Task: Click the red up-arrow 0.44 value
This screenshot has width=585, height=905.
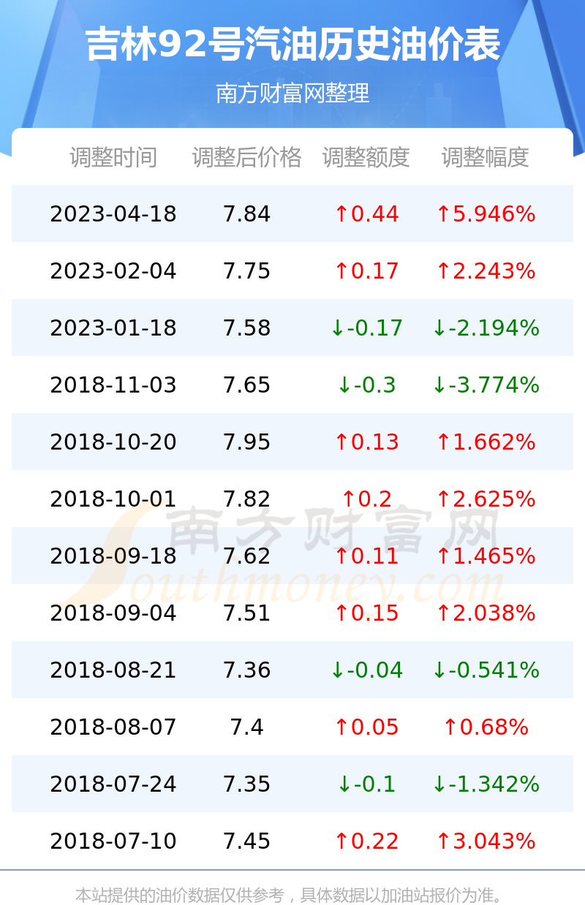Action: tap(366, 214)
